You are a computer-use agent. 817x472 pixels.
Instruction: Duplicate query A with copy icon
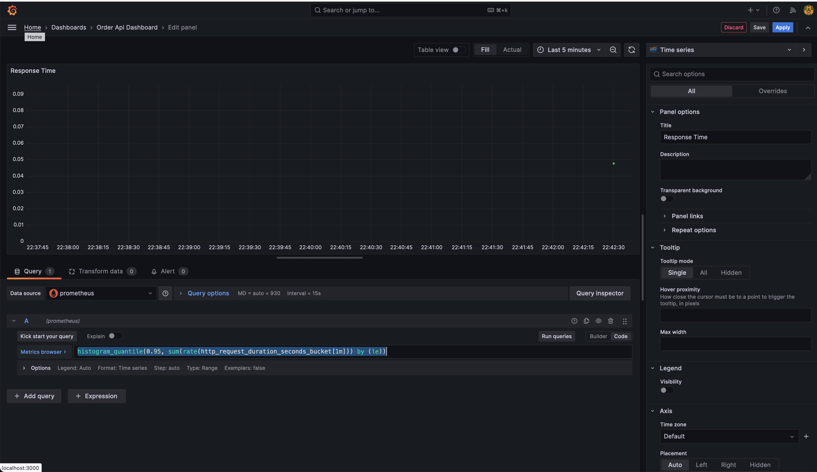point(586,321)
